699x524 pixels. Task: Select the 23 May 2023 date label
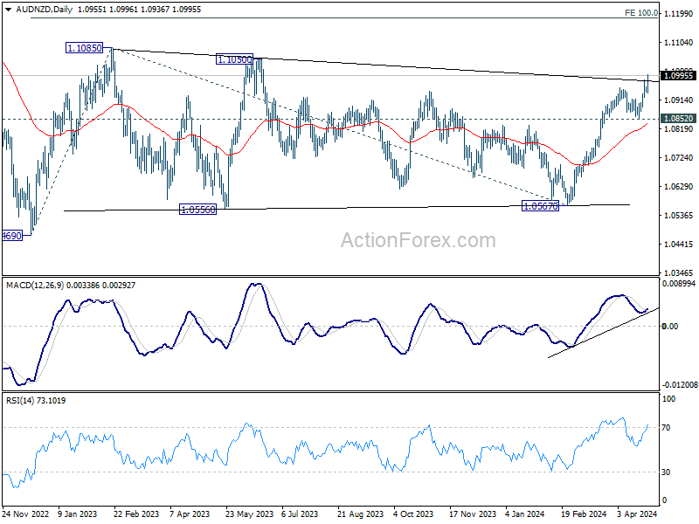[249, 514]
